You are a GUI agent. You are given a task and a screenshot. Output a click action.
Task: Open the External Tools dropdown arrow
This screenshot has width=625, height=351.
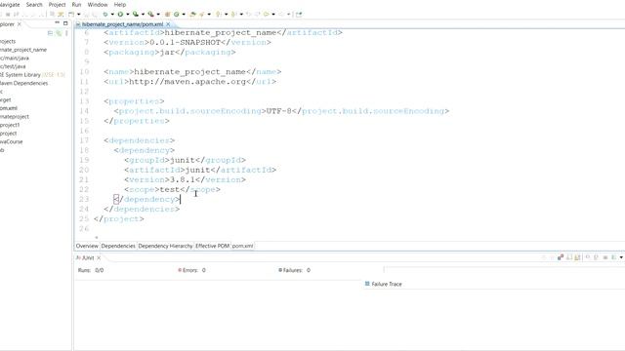(158, 14)
